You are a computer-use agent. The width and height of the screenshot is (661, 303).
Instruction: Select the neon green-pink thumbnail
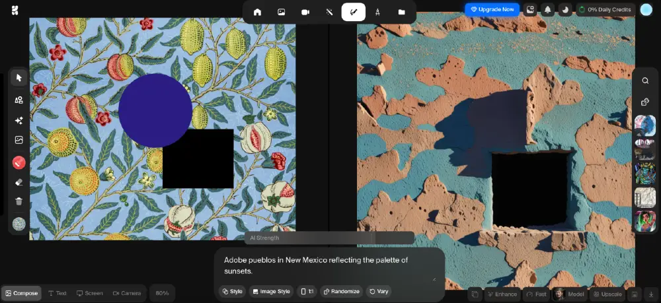[x=645, y=221]
